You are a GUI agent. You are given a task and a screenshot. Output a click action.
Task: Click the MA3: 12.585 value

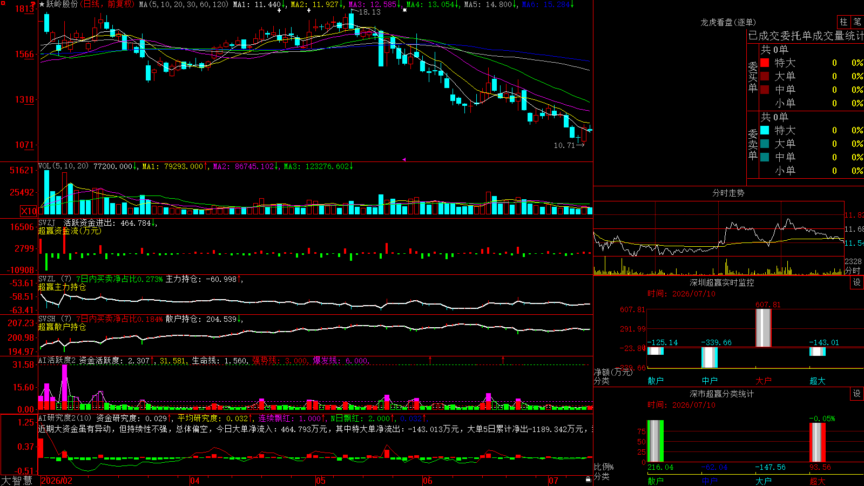(x=375, y=4)
